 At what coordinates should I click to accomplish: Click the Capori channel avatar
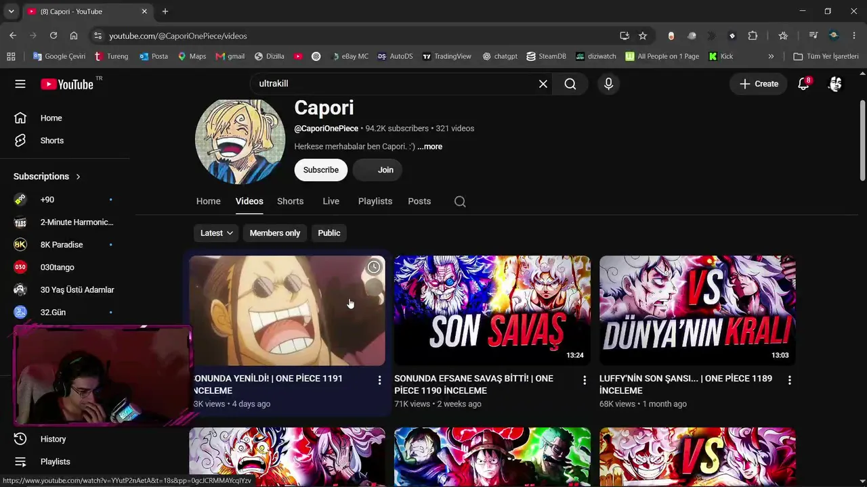[240, 140]
